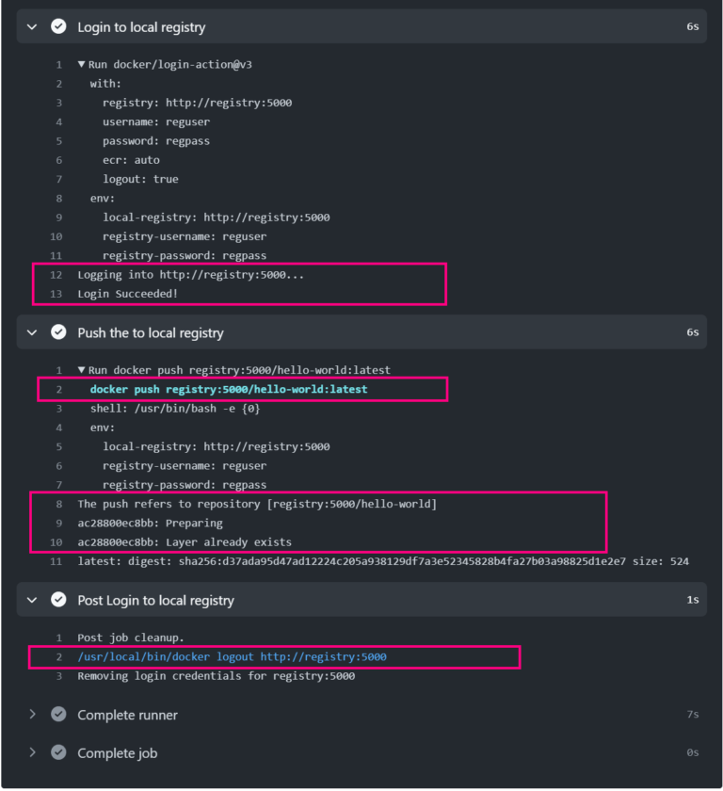Collapse the "Run docker push" command group

(x=82, y=369)
